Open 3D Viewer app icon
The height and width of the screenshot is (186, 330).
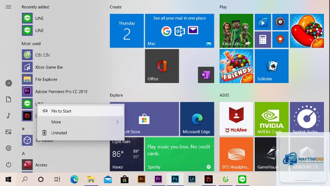click(x=27, y=140)
